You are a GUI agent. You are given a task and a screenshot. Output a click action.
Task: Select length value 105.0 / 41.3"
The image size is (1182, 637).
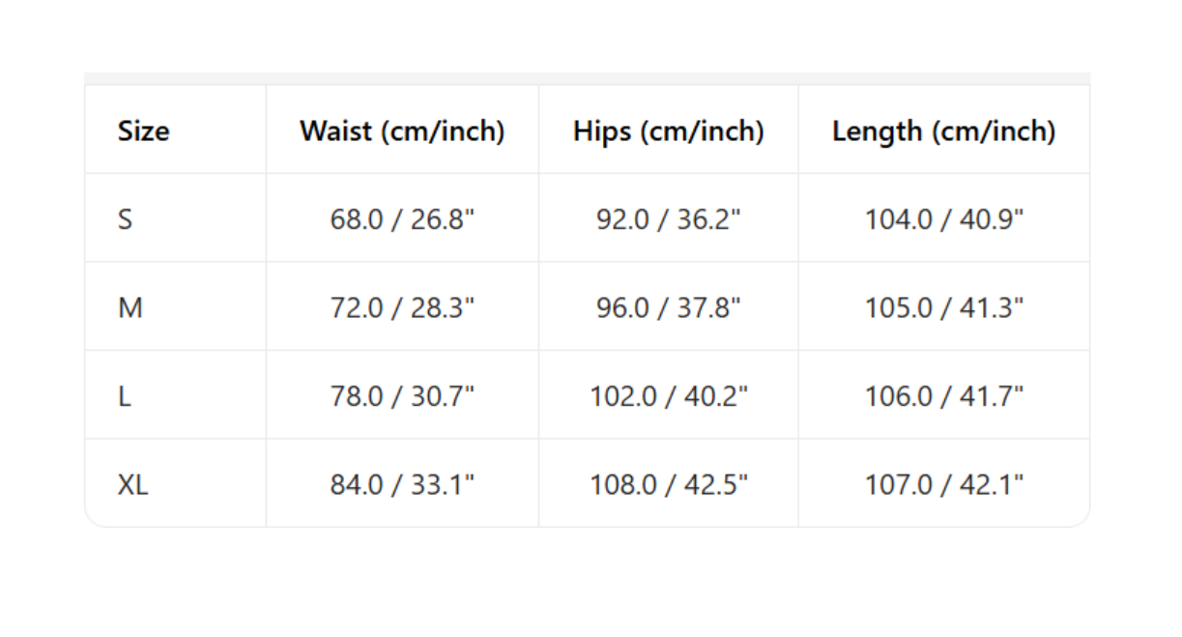point(943,308)
